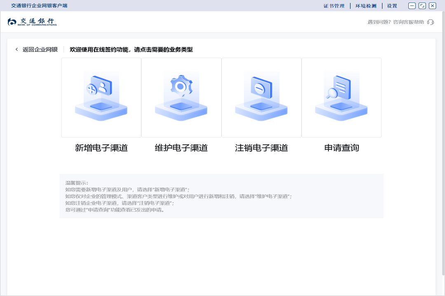Select the 申请查询 text label
Viewport: 445px width, 296px height.
click(x=341, y=148)
